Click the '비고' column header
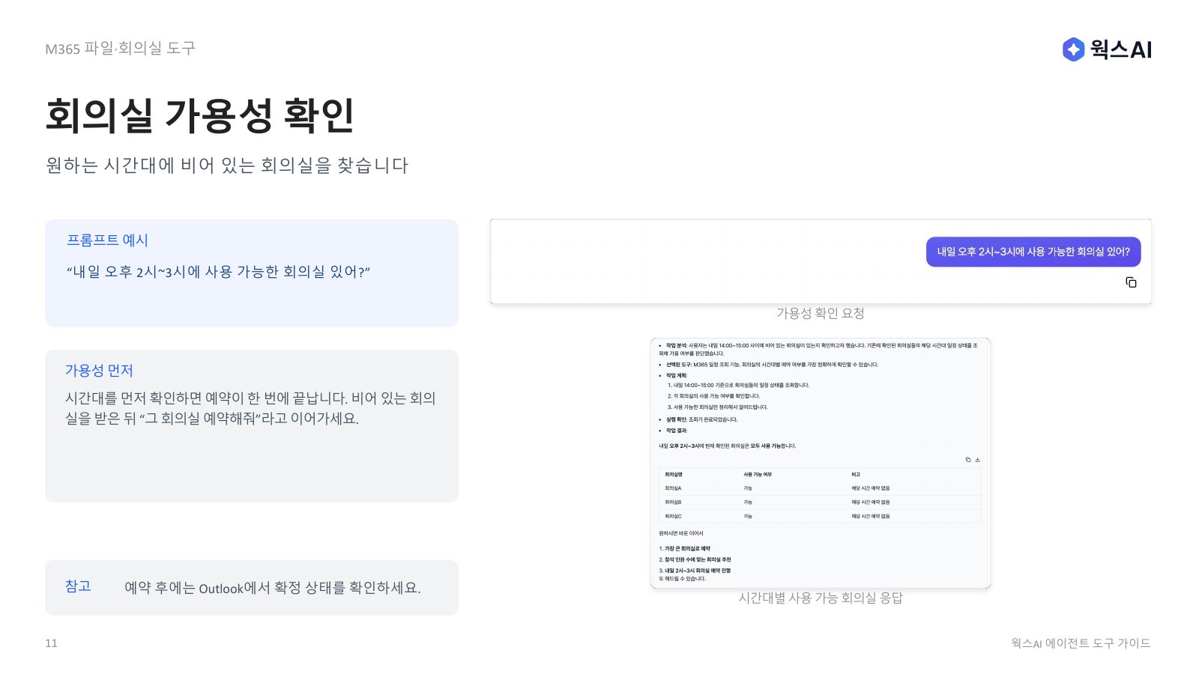 coord(856,475)
